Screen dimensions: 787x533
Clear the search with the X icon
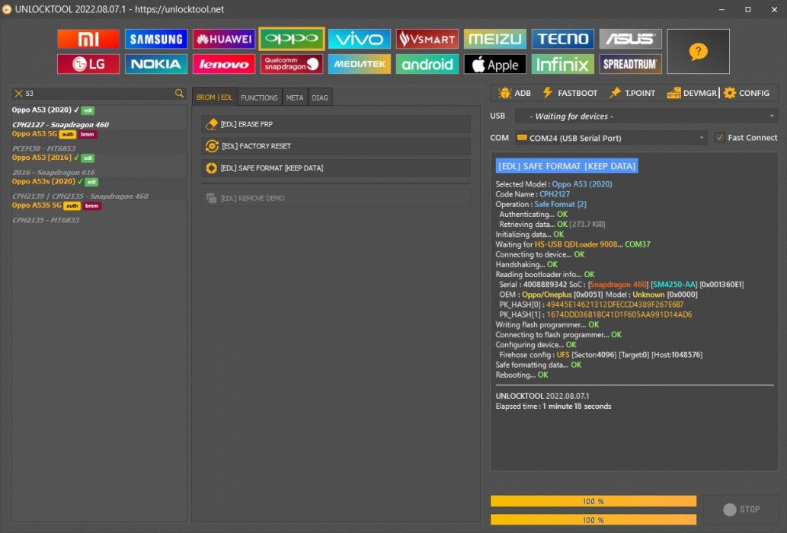(18, 93)
